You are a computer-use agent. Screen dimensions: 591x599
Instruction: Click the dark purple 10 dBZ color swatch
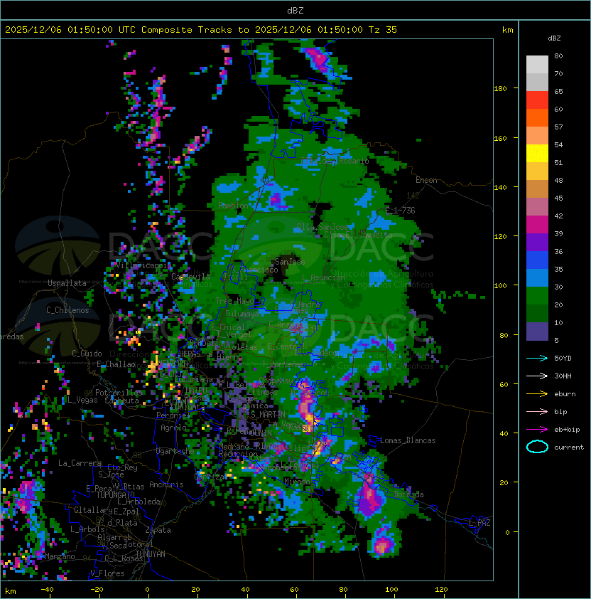coord(537,332)
